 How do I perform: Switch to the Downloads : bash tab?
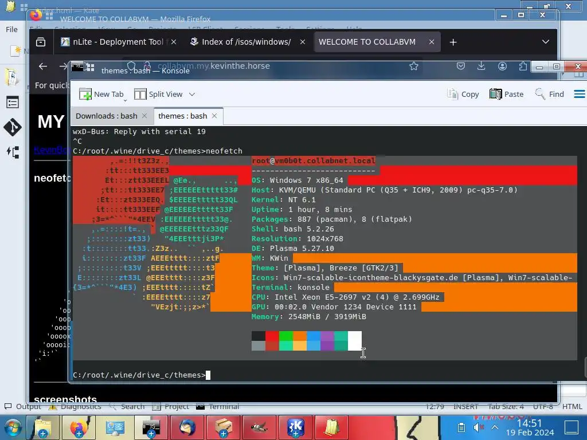click(x=106, y=116)
